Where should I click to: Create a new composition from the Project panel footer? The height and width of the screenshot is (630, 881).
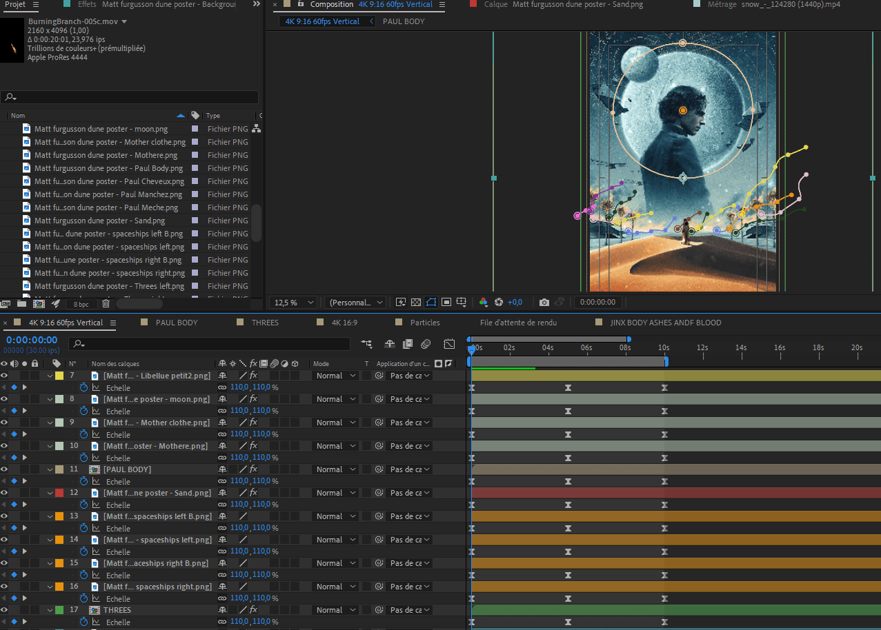39,303
